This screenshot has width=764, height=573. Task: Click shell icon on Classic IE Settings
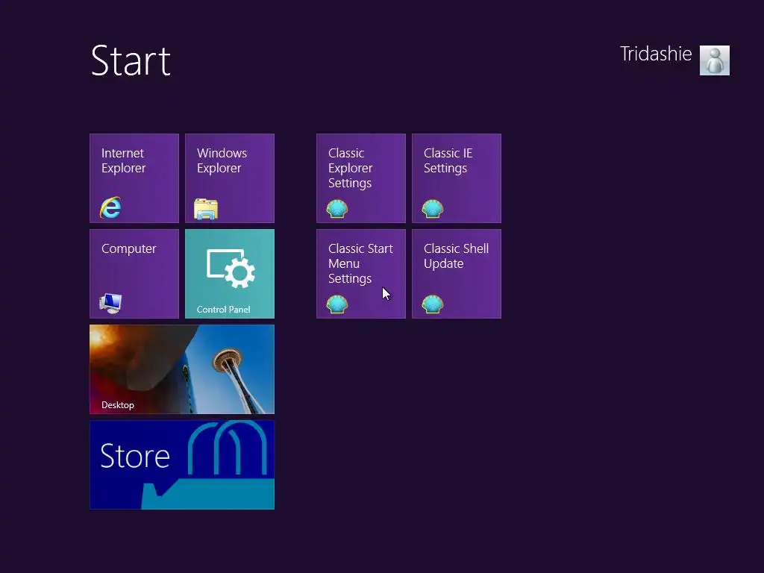point(433,209)
